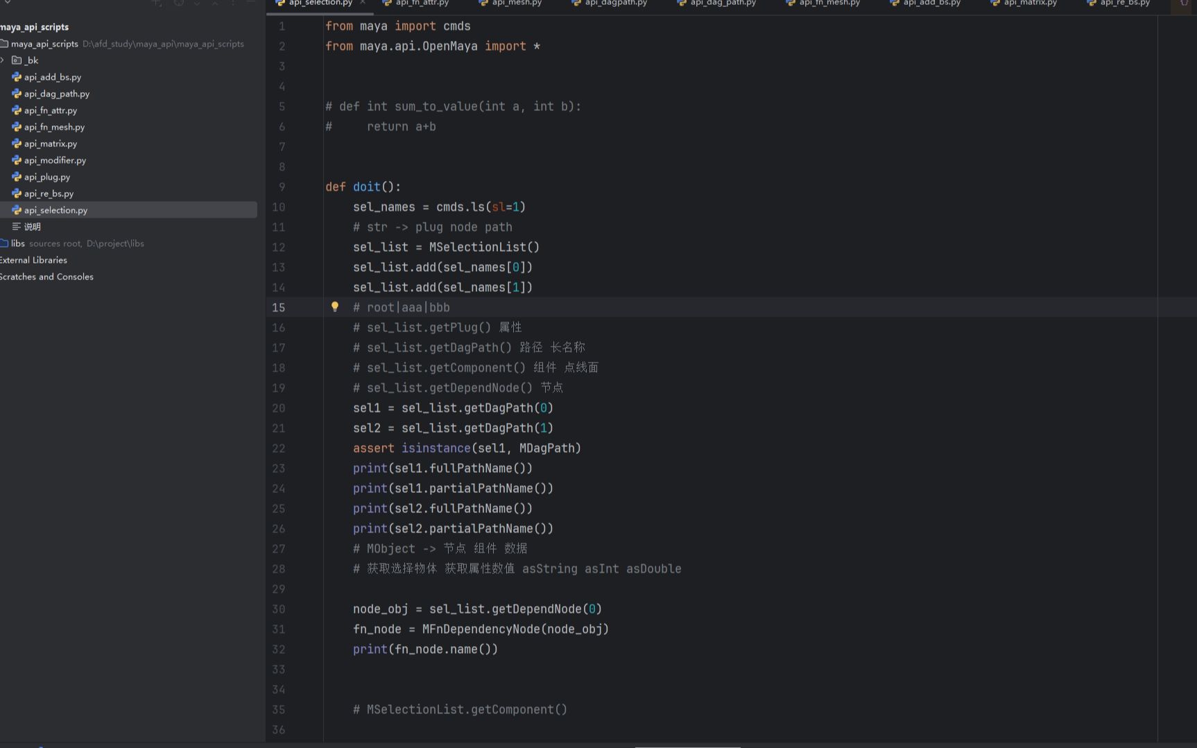
Task: Click the Python file icon beside api_plug.py
Action: pyautogui.click(x=16, y=177)
